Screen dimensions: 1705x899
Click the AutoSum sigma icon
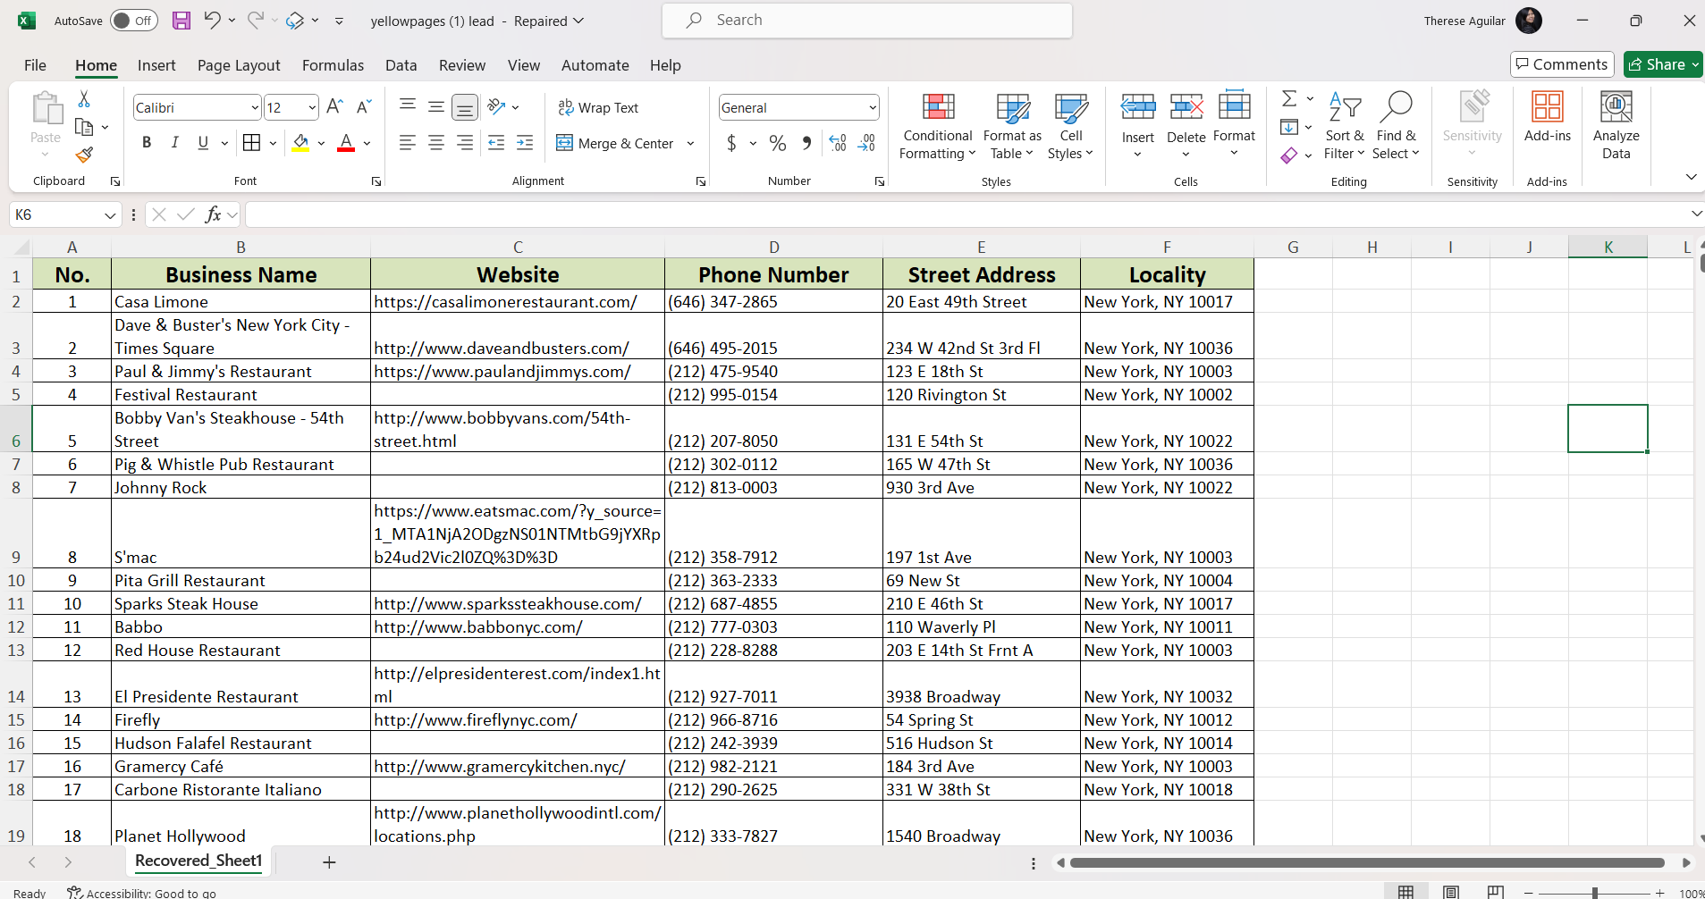[1289, 98]
